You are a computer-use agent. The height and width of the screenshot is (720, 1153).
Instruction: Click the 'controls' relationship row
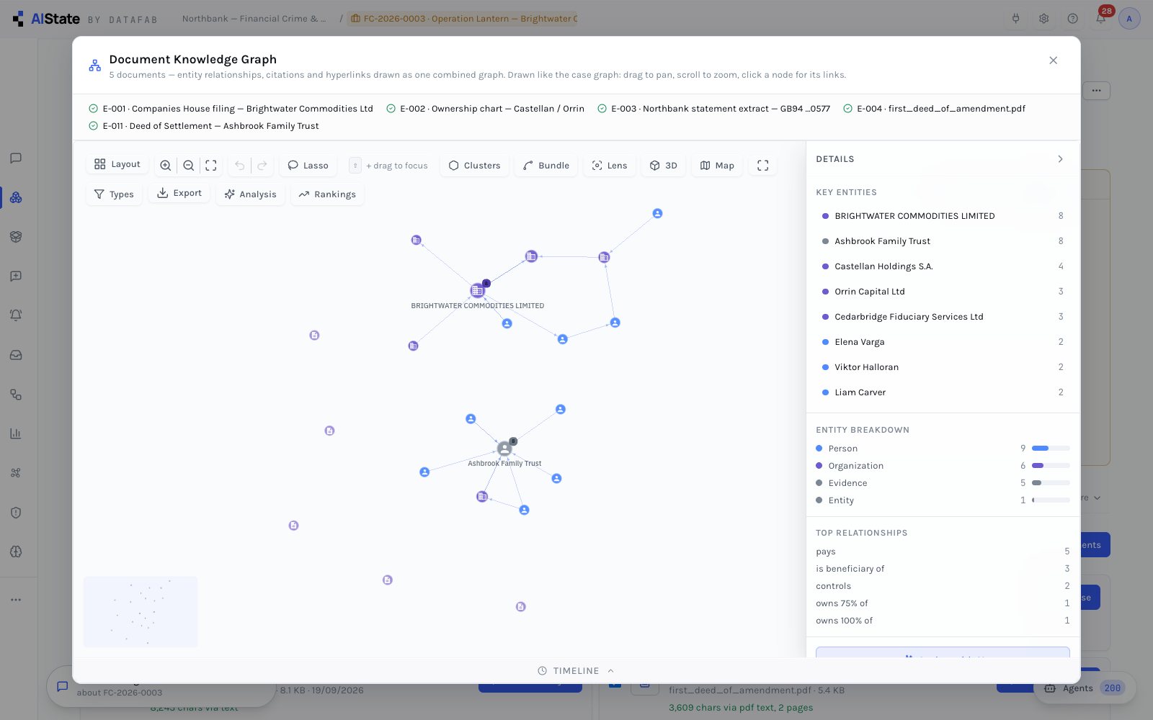[x=943, y=586]
